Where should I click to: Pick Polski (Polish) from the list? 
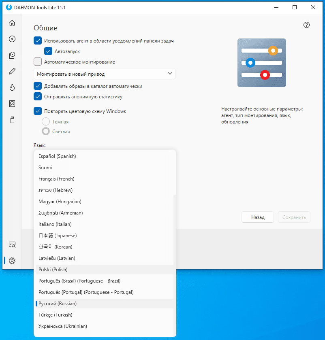pyautogui.click(x=105, y=270)
